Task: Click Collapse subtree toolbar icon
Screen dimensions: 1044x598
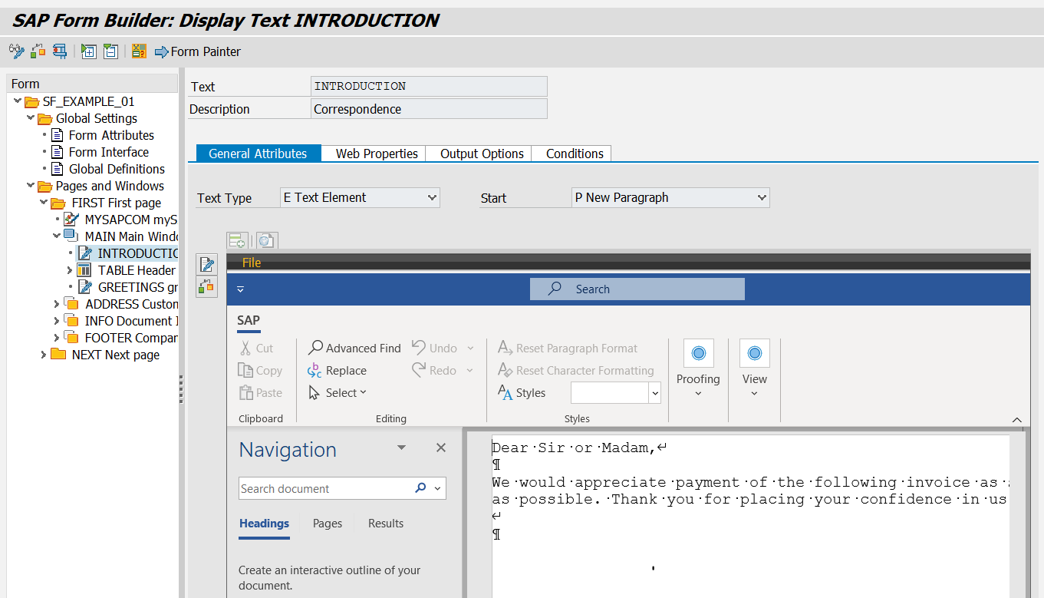Action: click(110, 51)
